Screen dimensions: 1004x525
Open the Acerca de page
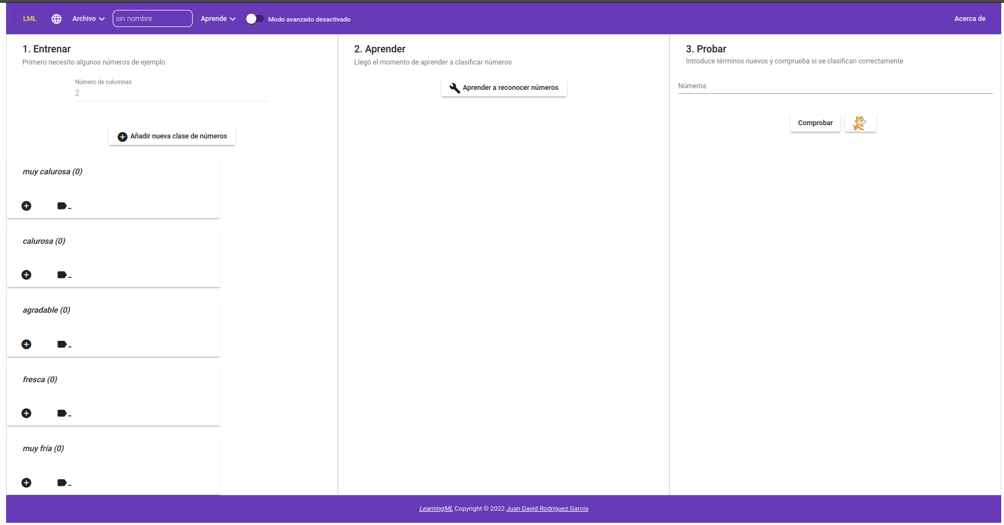pos(969,19)
